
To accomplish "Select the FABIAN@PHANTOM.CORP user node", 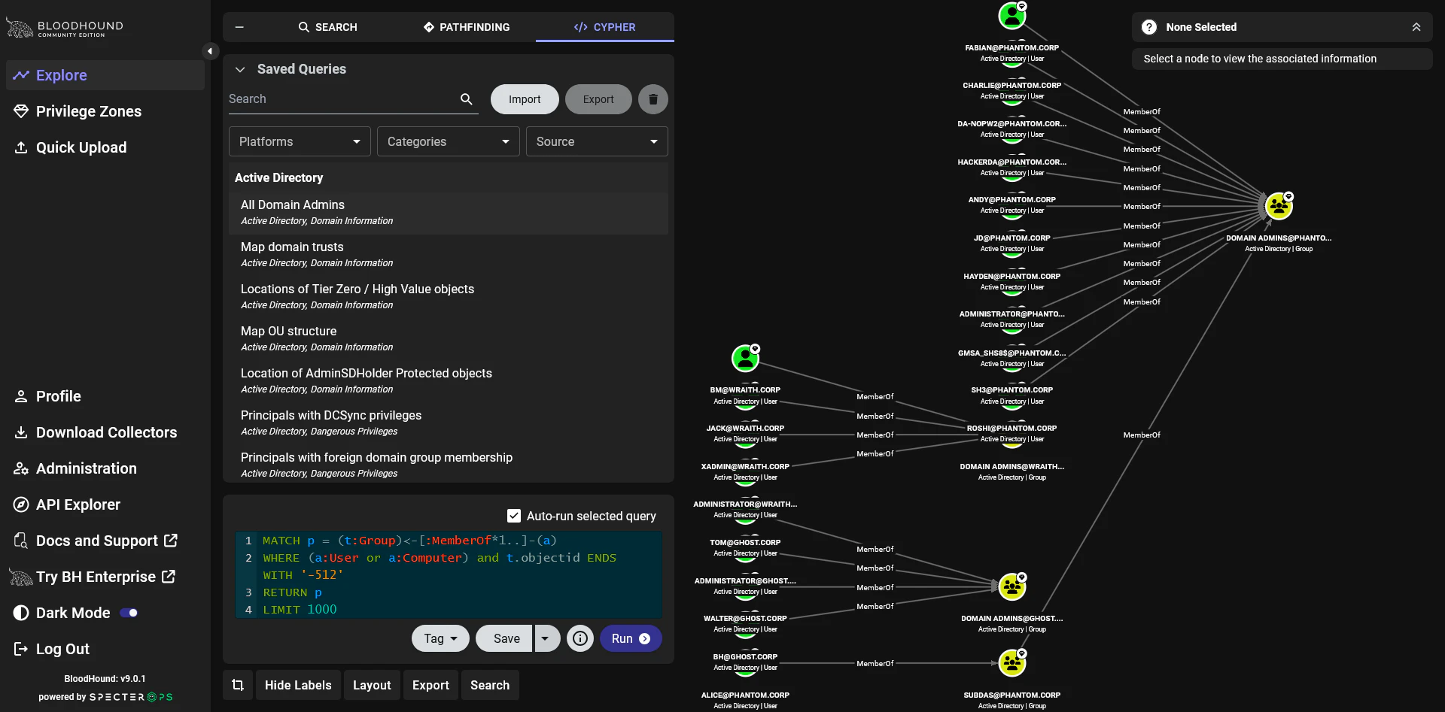I will [x=1012, y=15].
